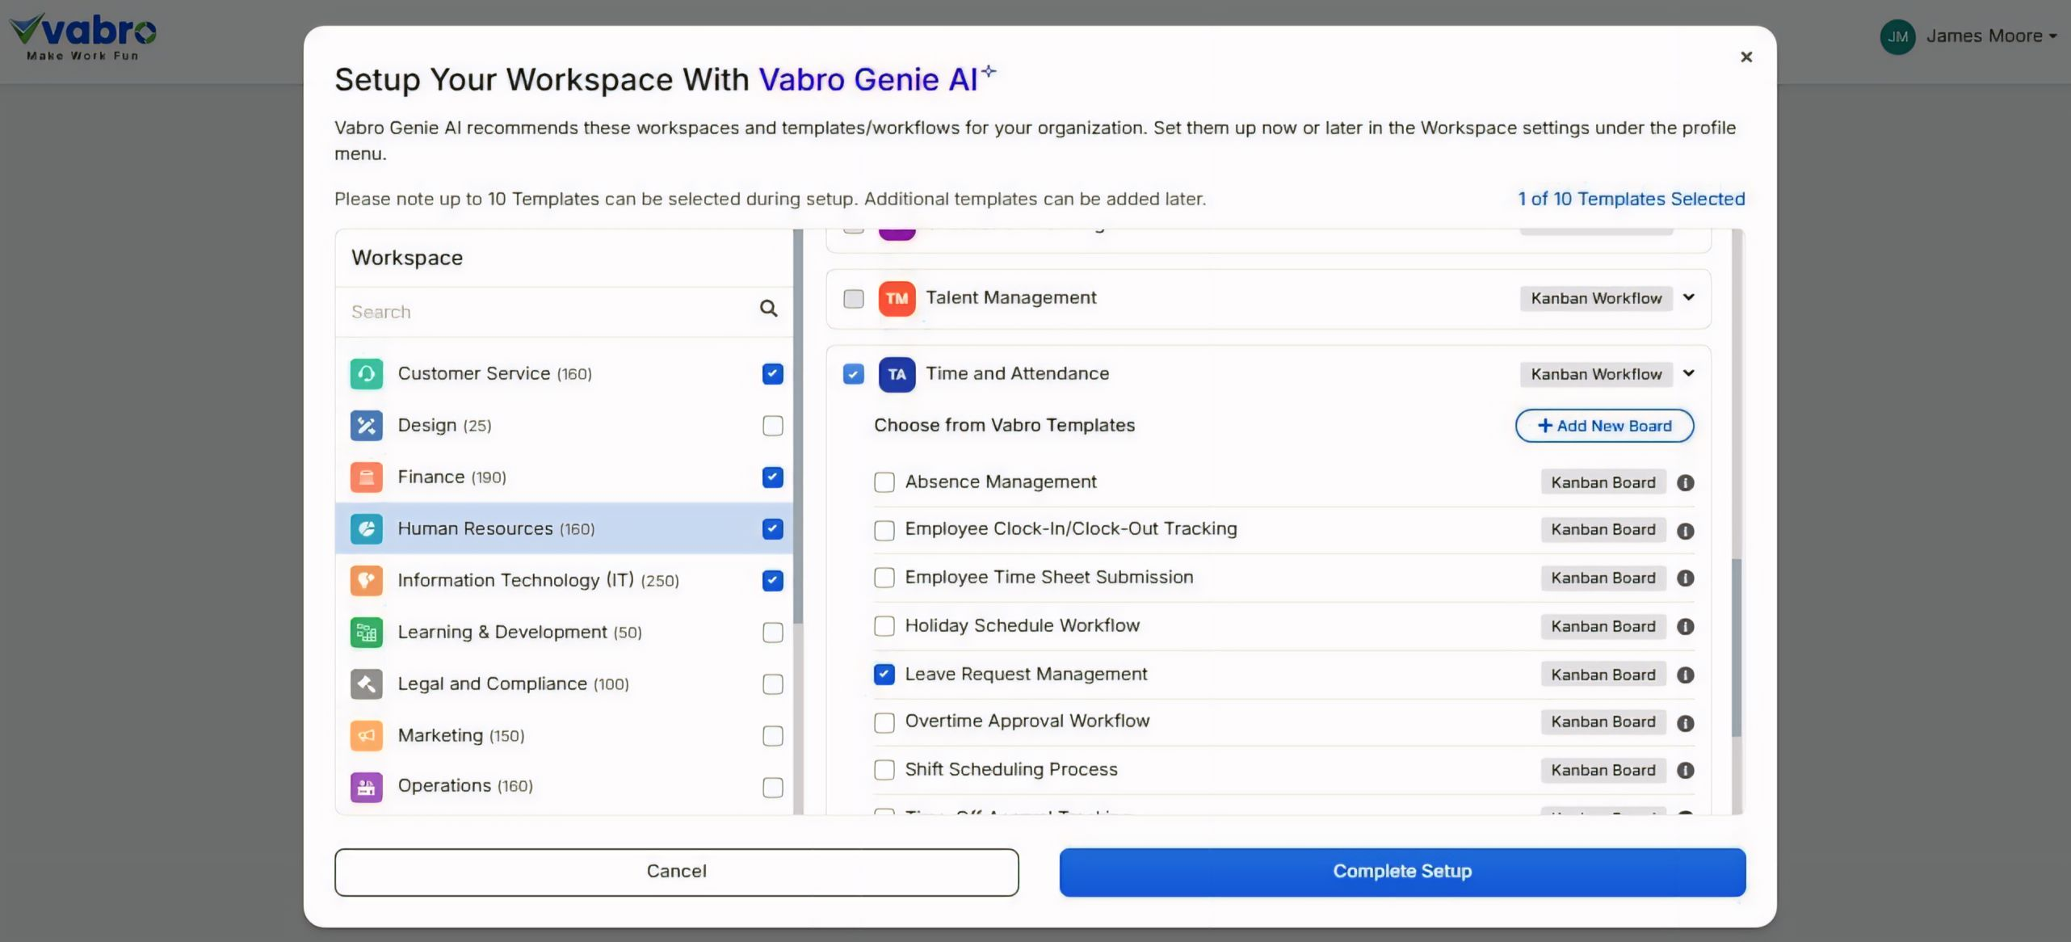This screenshot has width=2071, height=942.
Task: Check the Legal and Compliance checkbox
Action: (x=772, y=684)
